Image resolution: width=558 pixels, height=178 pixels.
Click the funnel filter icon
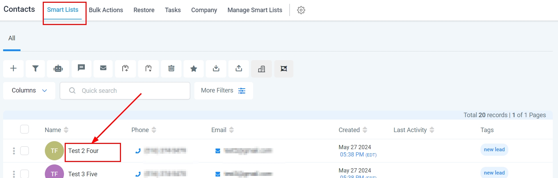point(35,68)
